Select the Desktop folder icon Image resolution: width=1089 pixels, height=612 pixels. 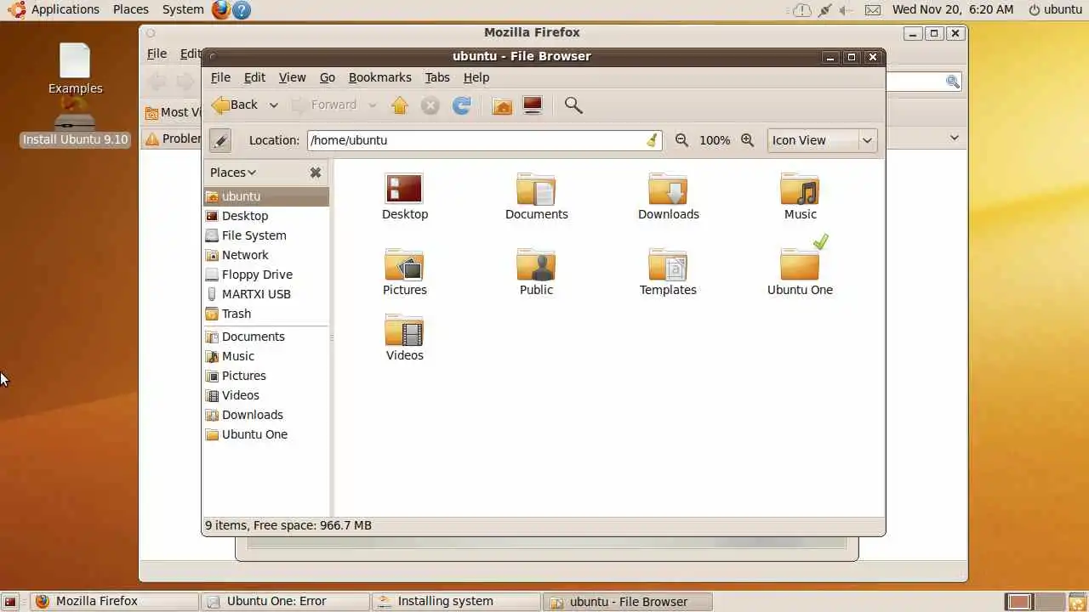coord(404,196)
